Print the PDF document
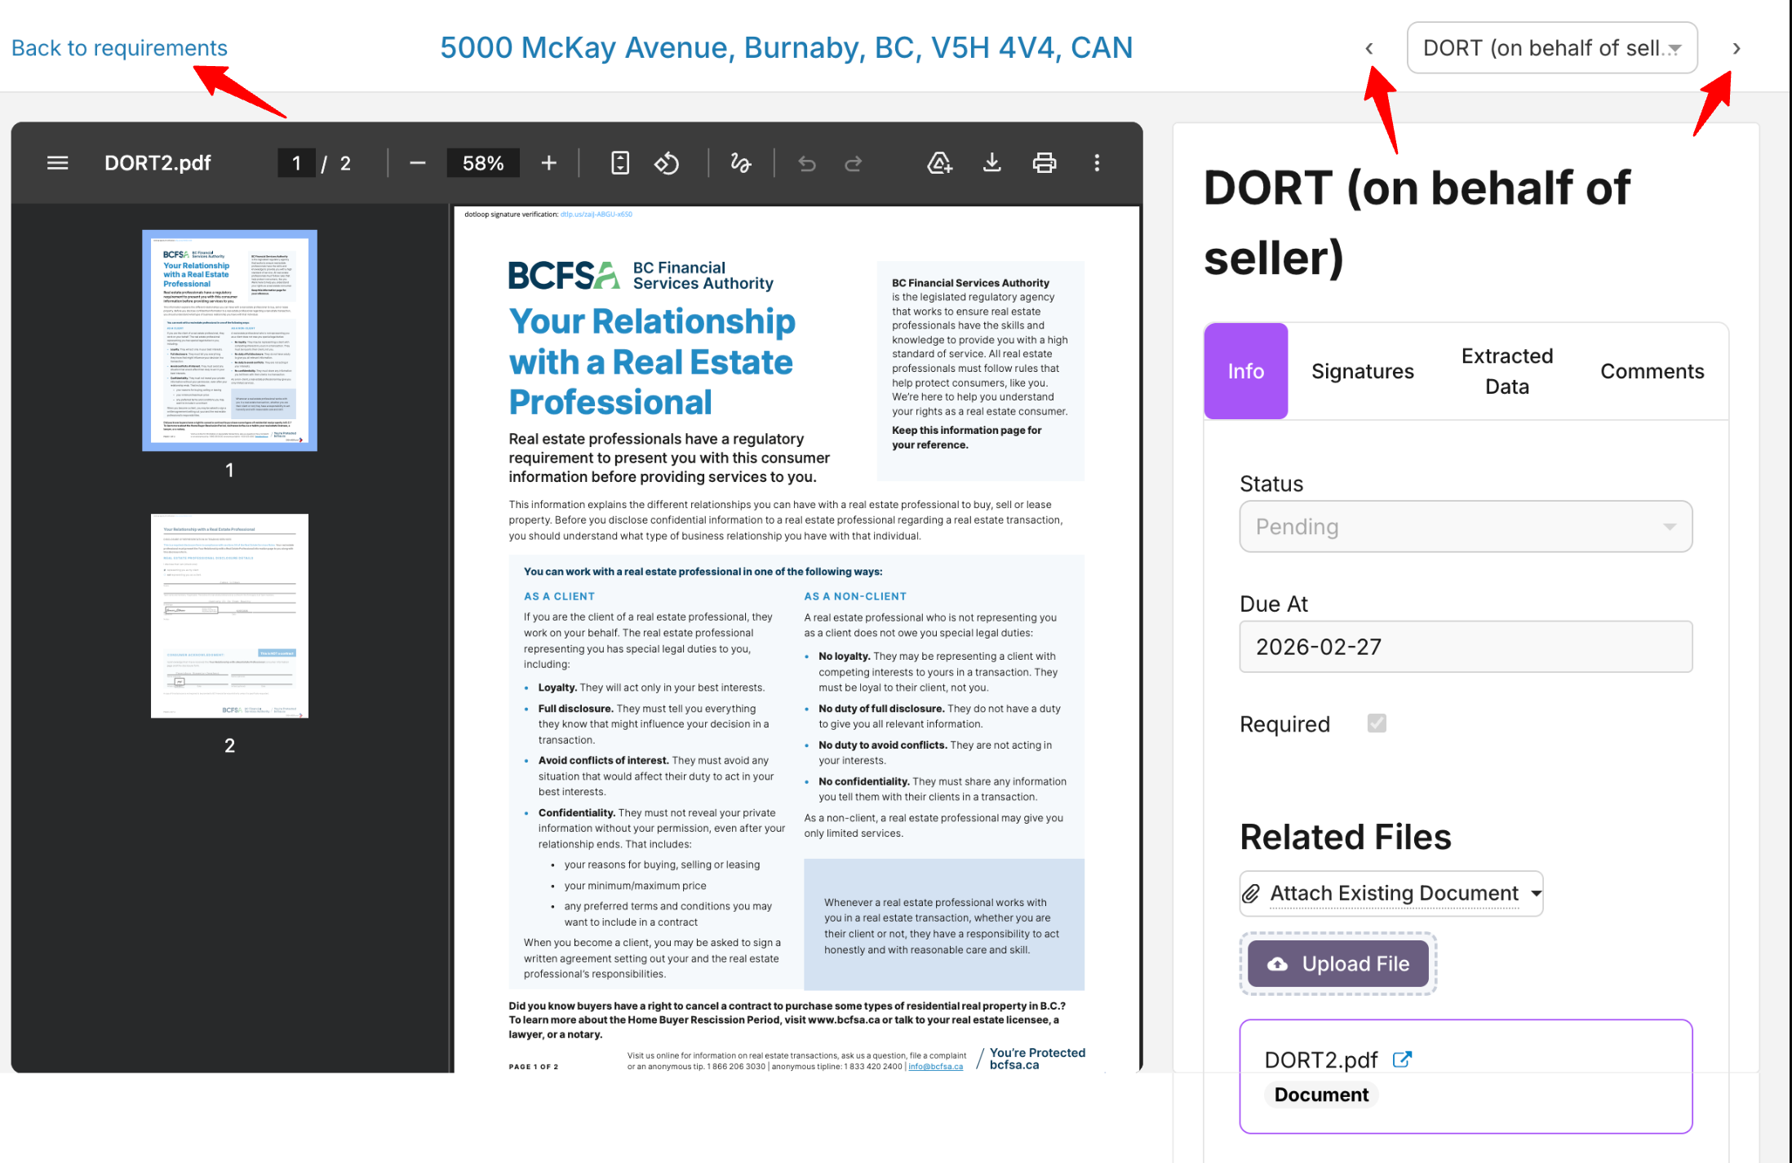The image size is (1792, 1163). (x=1044, y=163)
